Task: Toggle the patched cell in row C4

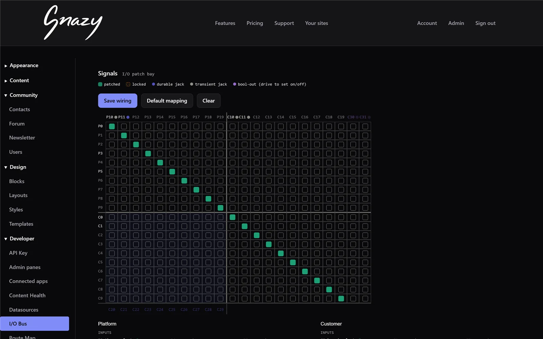Action: 281,253
